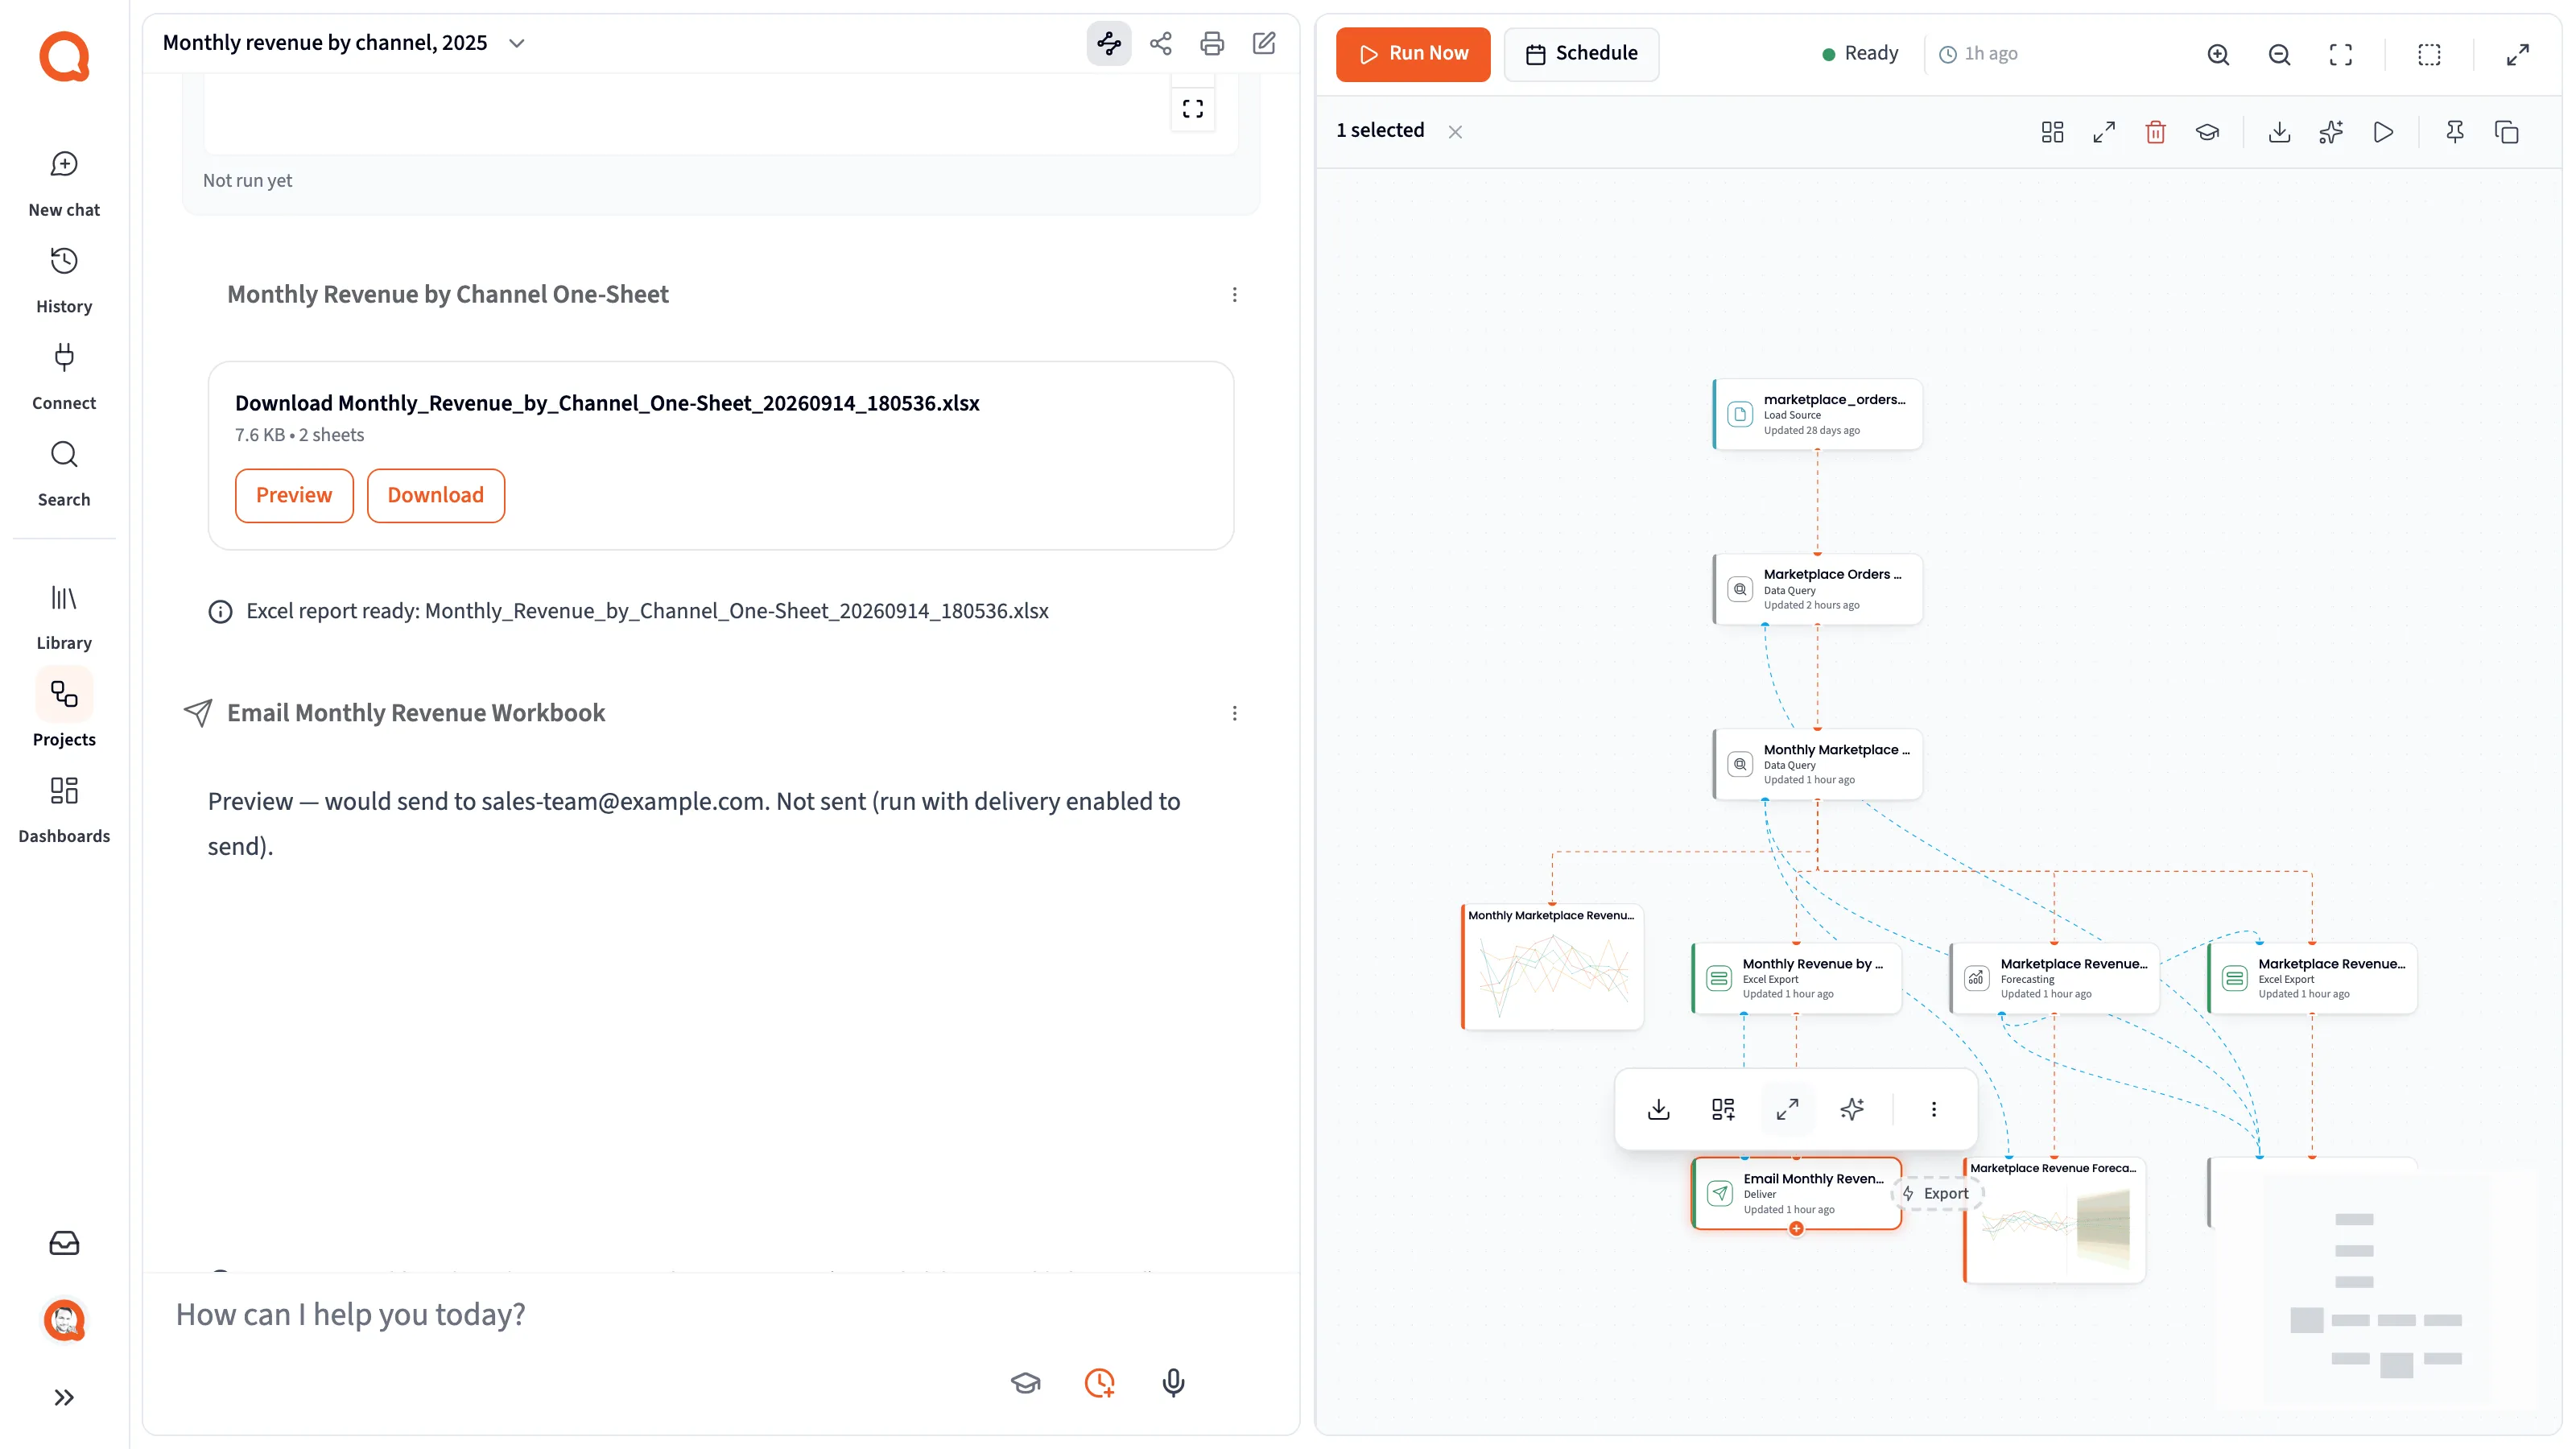
Task: Expand the not-run-yet card to fullscreen
Action: tap(1192, 108)
